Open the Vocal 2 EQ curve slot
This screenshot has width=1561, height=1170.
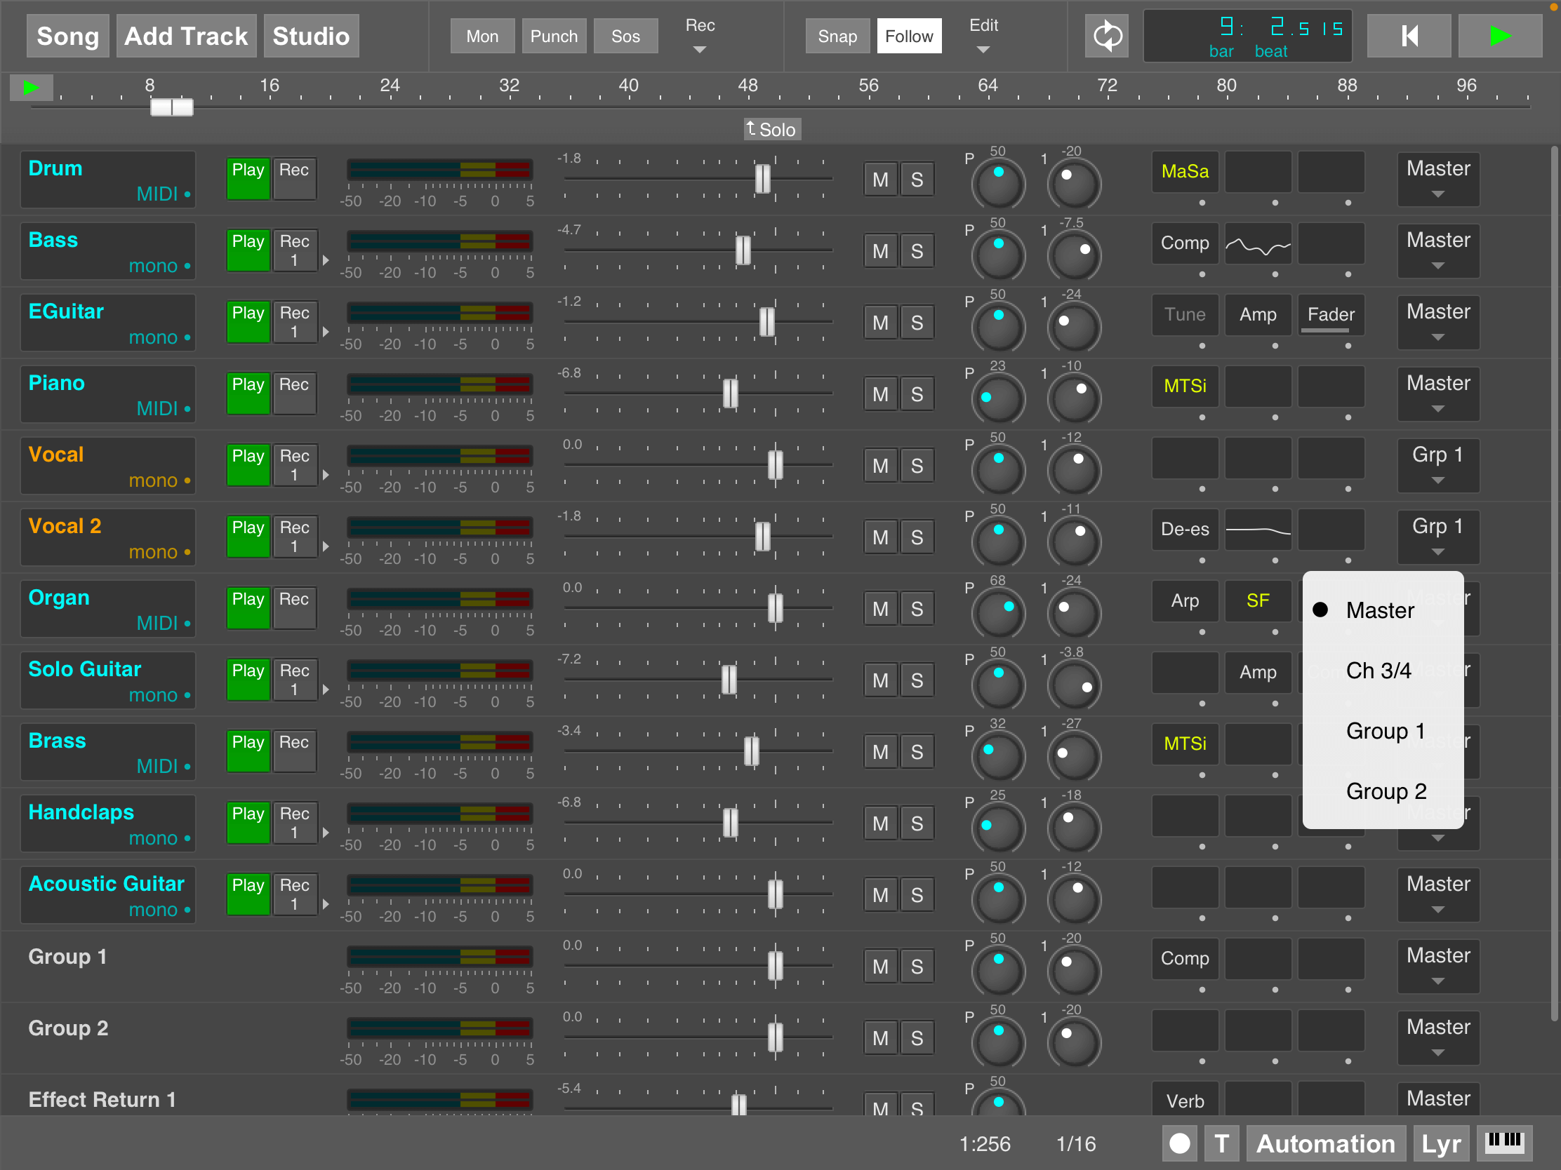1258,530
